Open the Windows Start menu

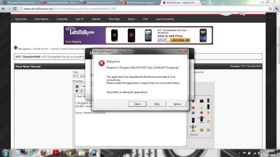(5, 153)
